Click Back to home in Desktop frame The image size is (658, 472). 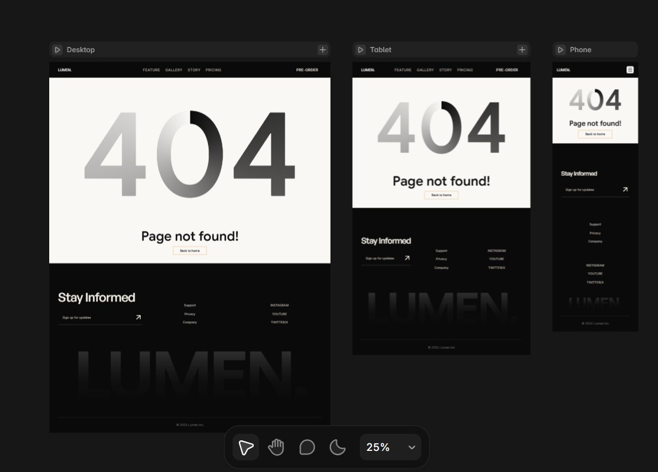pyautogui.click(x=190, y=251)
